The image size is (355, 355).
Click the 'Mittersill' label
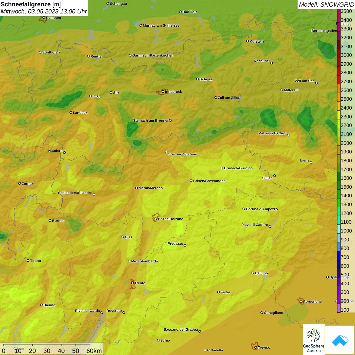tap(291, 90)
